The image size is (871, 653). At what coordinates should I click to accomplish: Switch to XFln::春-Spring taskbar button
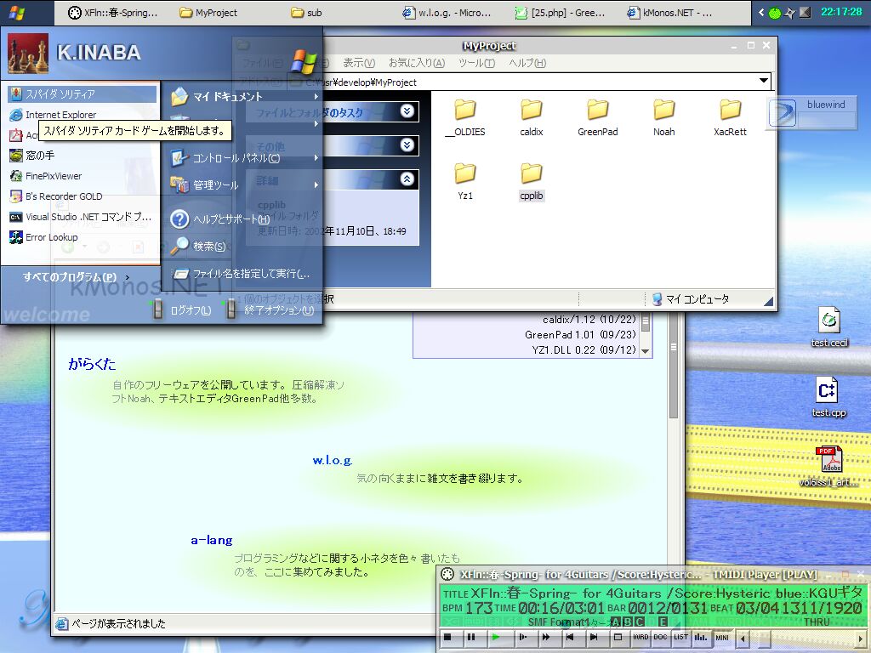(112, 13)
